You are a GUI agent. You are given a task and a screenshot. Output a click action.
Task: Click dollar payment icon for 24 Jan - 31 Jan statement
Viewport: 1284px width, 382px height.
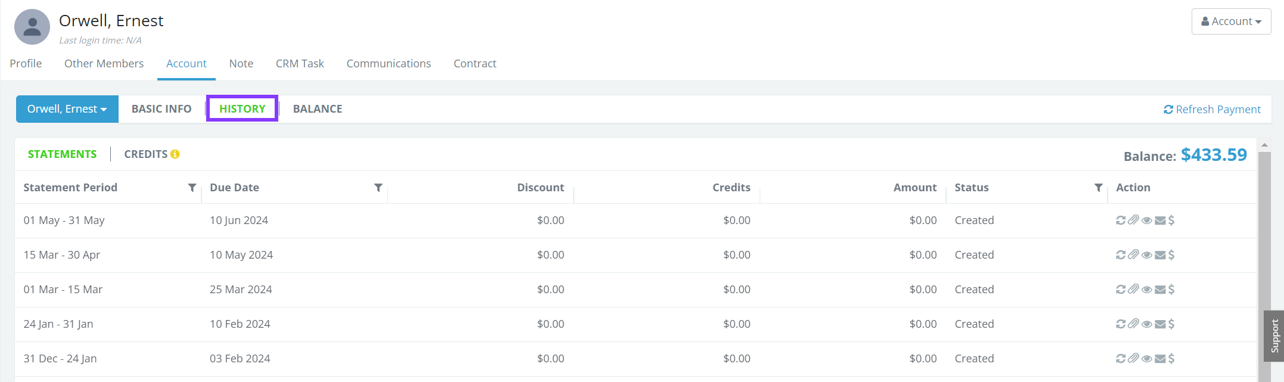[1171, 324]
